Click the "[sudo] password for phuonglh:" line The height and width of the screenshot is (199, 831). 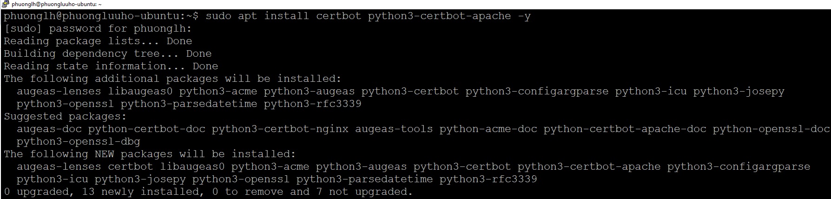(98, 29)
